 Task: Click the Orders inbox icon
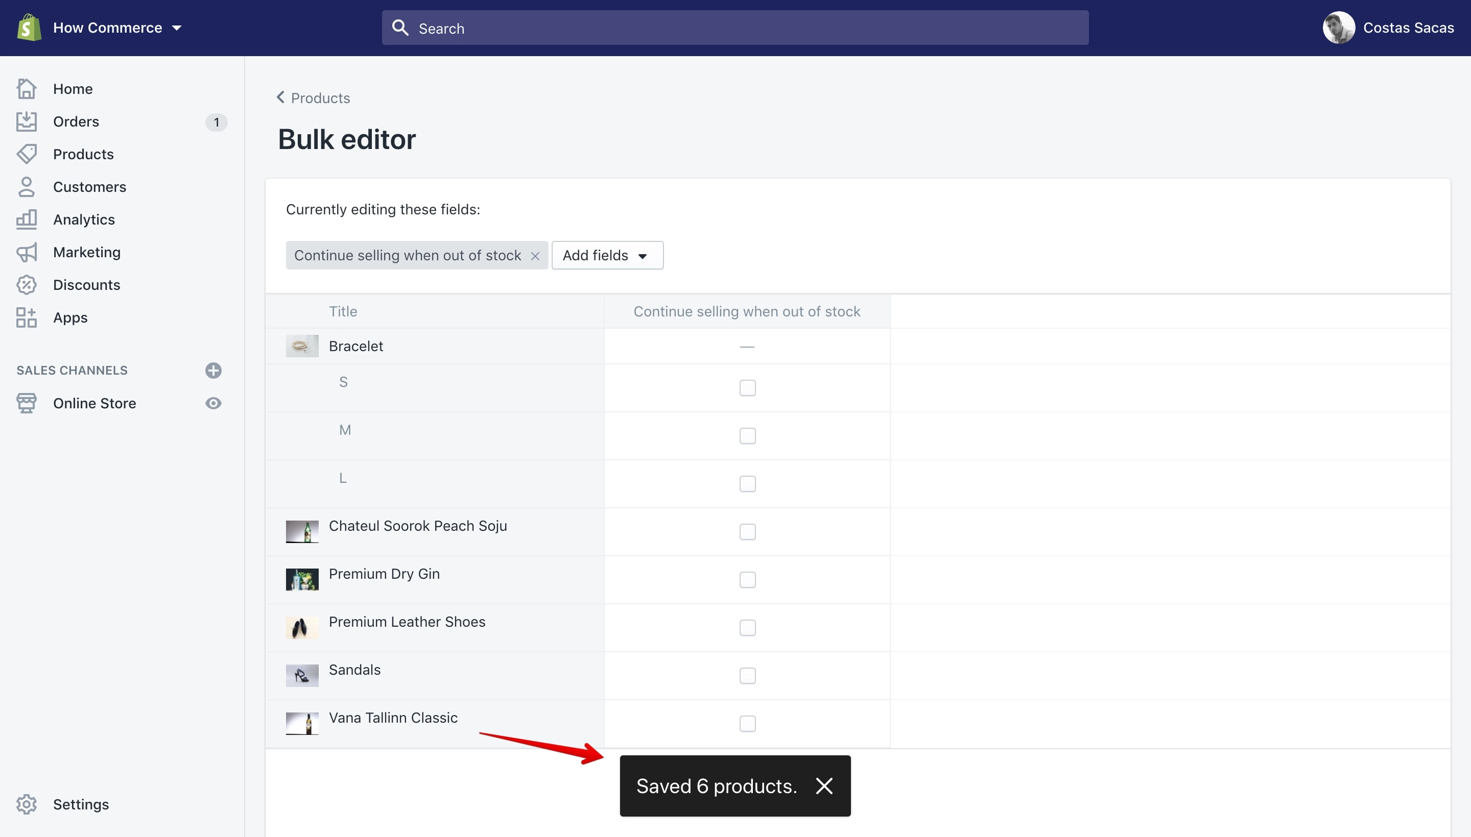pyautogui.click(x=27, y=121)
